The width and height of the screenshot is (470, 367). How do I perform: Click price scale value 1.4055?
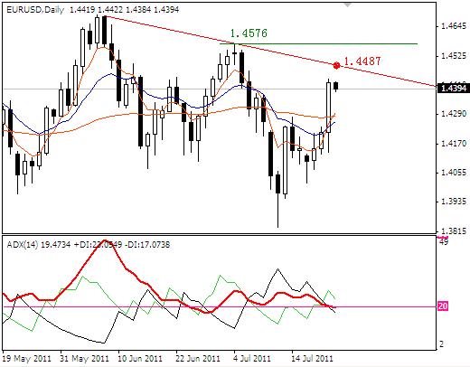(454, 173)
